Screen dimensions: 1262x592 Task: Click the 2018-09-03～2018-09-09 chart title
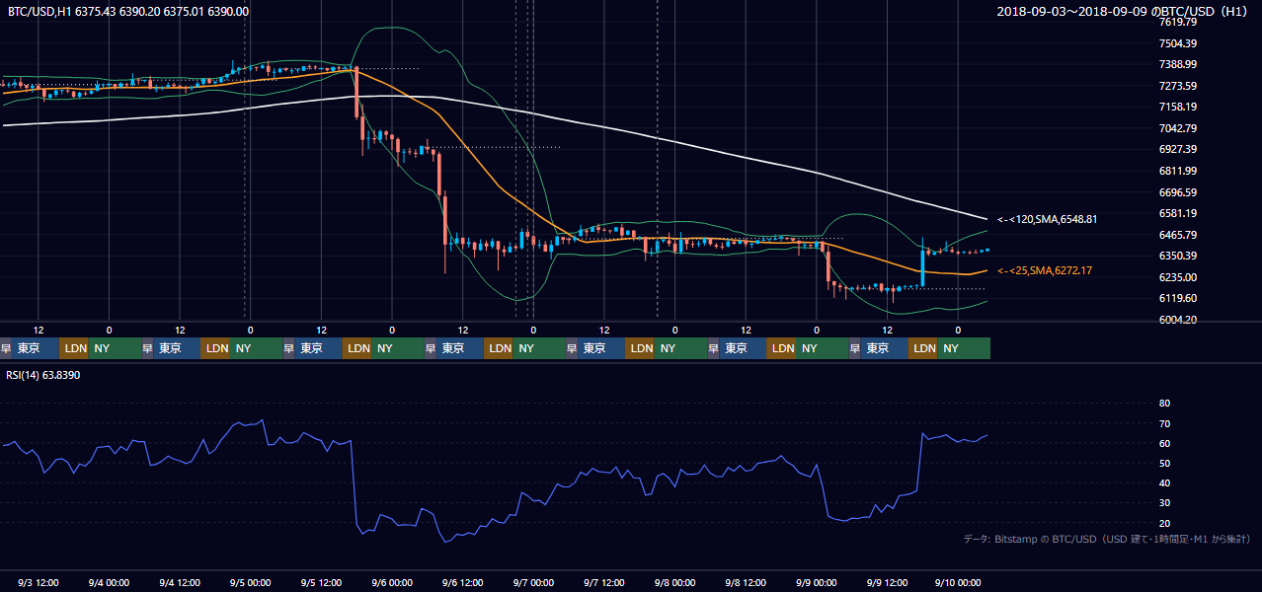coord(1125,11)
